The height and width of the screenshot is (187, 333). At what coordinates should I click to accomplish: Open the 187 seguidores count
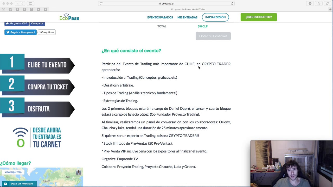click(x=47, y=32)
